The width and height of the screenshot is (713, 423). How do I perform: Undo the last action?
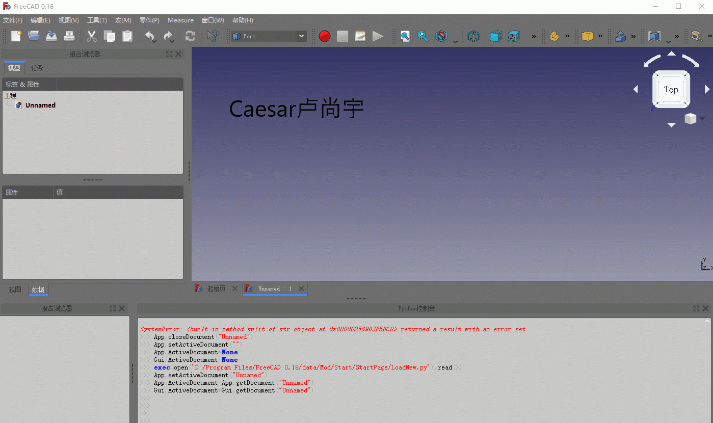click(149, 36)
